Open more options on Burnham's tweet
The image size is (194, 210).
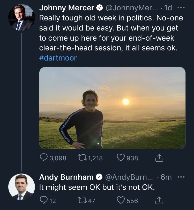[181, 177]
